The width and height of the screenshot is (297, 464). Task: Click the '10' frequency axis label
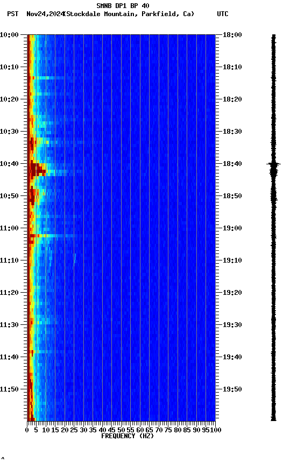[46, 431]
